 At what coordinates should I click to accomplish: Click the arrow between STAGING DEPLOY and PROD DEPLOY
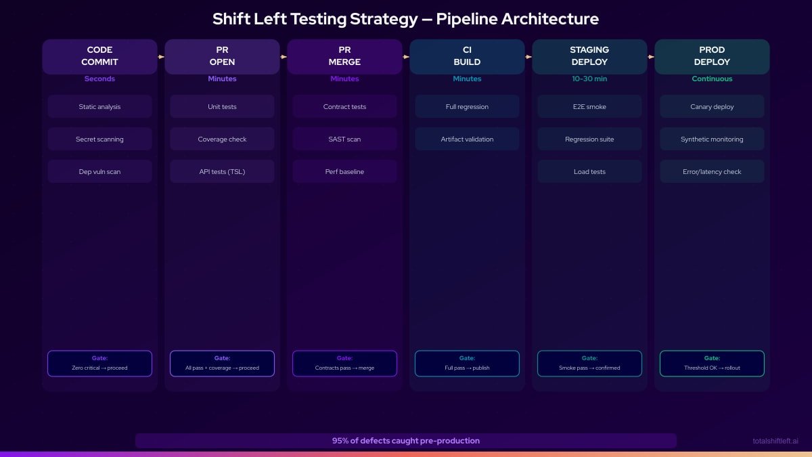650,56
